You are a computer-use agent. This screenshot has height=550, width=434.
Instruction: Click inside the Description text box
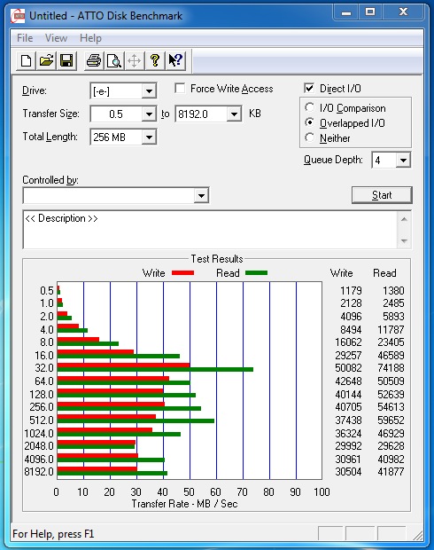pyautogui.click(x=210, y=230)
